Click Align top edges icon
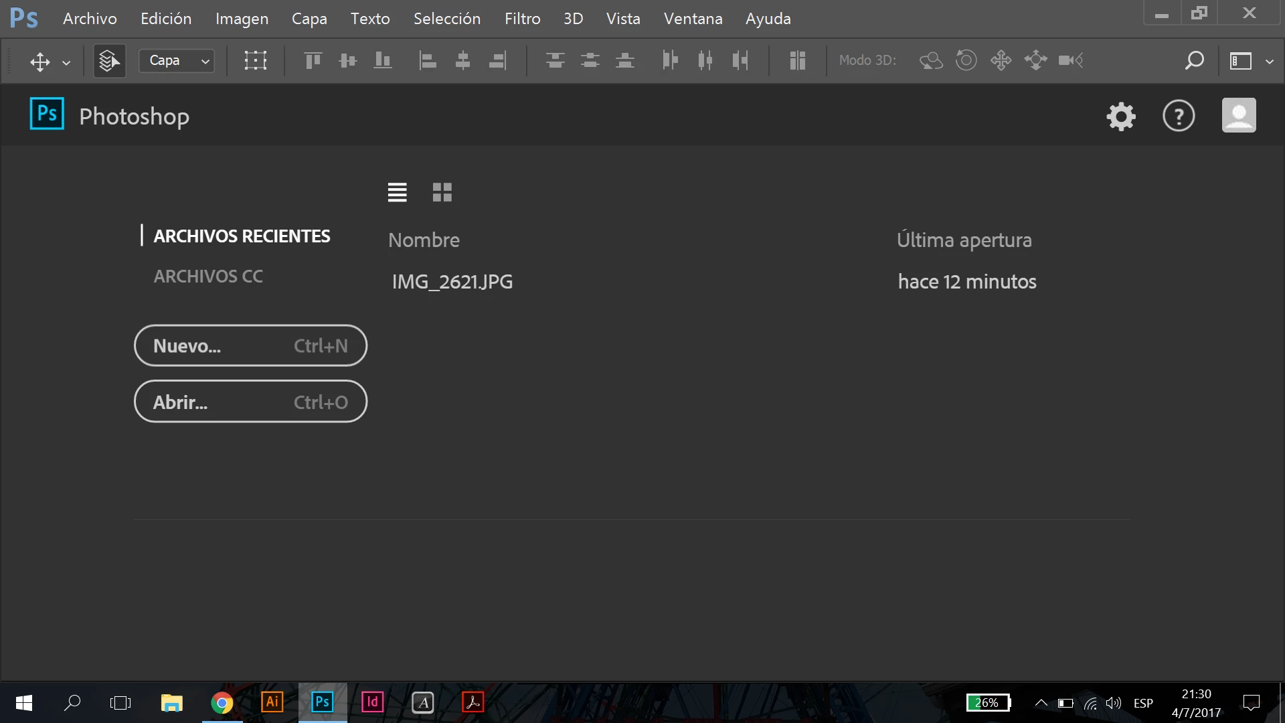Image resolution: width=1285 pixels, height=723 pixels. point(313,61)
